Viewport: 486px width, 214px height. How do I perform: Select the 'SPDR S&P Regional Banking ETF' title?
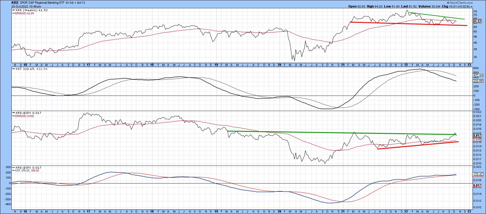point(41,3)
